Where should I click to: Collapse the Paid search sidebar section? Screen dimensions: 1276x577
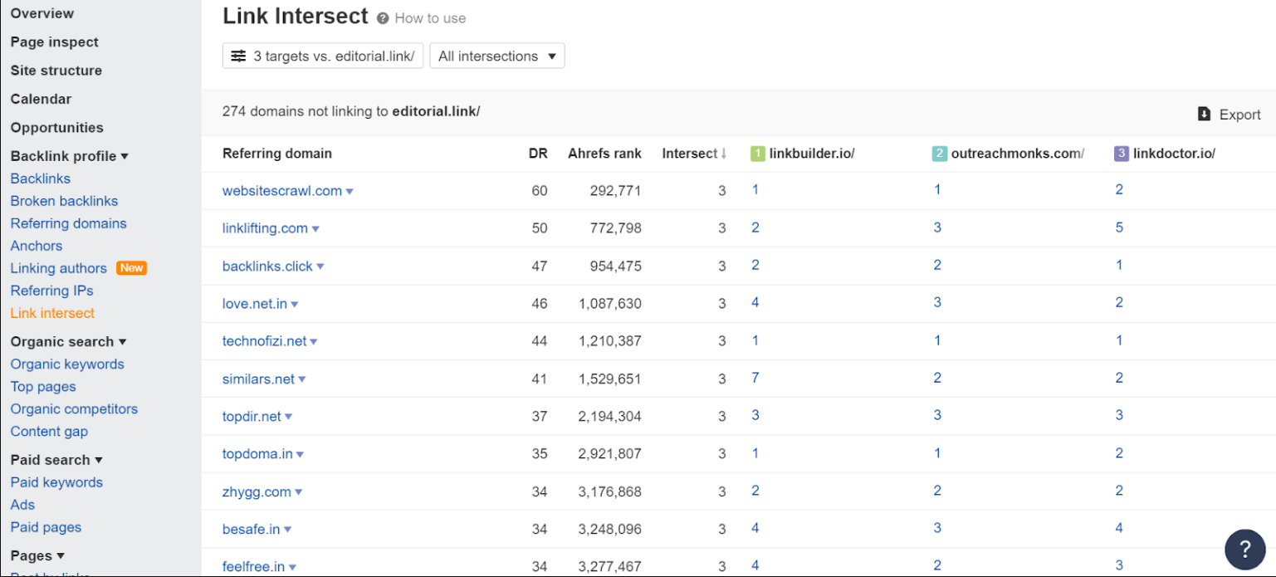point(56,460)
